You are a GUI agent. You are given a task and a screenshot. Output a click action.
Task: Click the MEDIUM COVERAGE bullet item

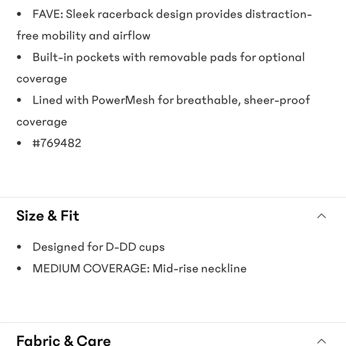point(139,268)
